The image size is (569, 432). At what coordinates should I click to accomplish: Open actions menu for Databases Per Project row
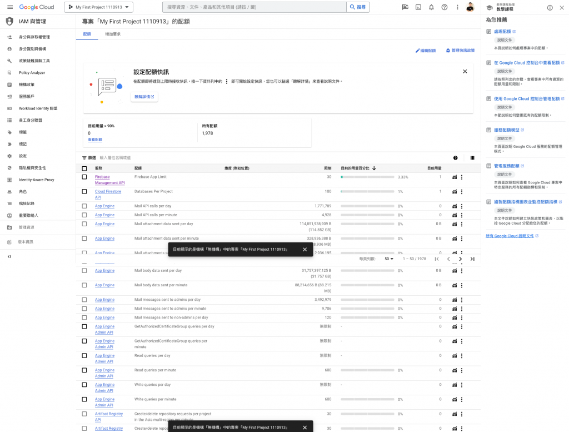(462, 192)
